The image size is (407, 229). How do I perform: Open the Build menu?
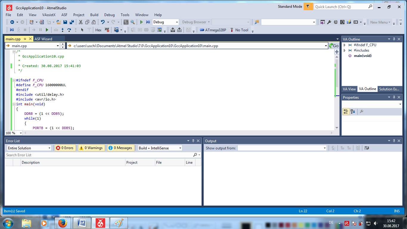pos(94,15)
